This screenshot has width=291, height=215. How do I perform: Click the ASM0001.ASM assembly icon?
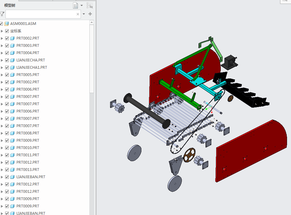pyautogui.click(x=6, y=24)
